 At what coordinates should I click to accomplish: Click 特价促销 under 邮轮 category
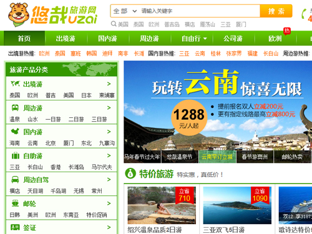97,215
